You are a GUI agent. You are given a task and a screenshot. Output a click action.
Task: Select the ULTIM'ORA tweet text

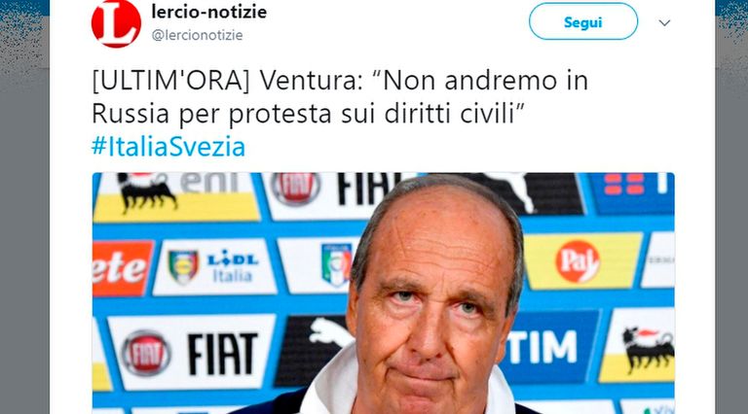tap(340, 97)
